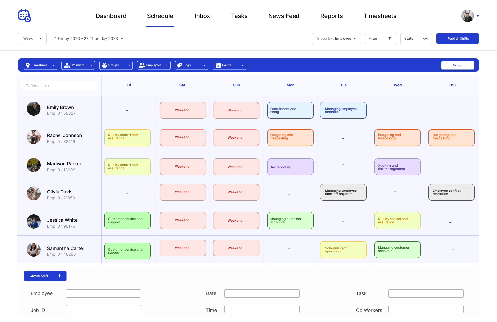Viewport: 497px width, 322px height.
Task: Click inside the Job ID input field
Action: click(x=103, y=309)
